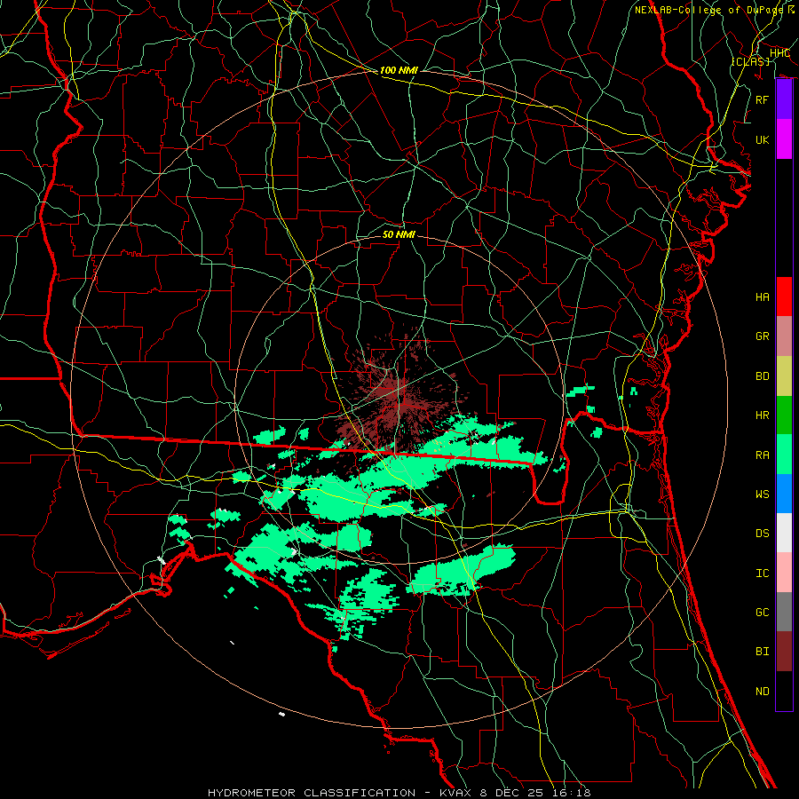Click the HYDROMETEOR CLASSIFICATION title text
The height and width of the screenshot is (799, 799).
pos(312,793)
